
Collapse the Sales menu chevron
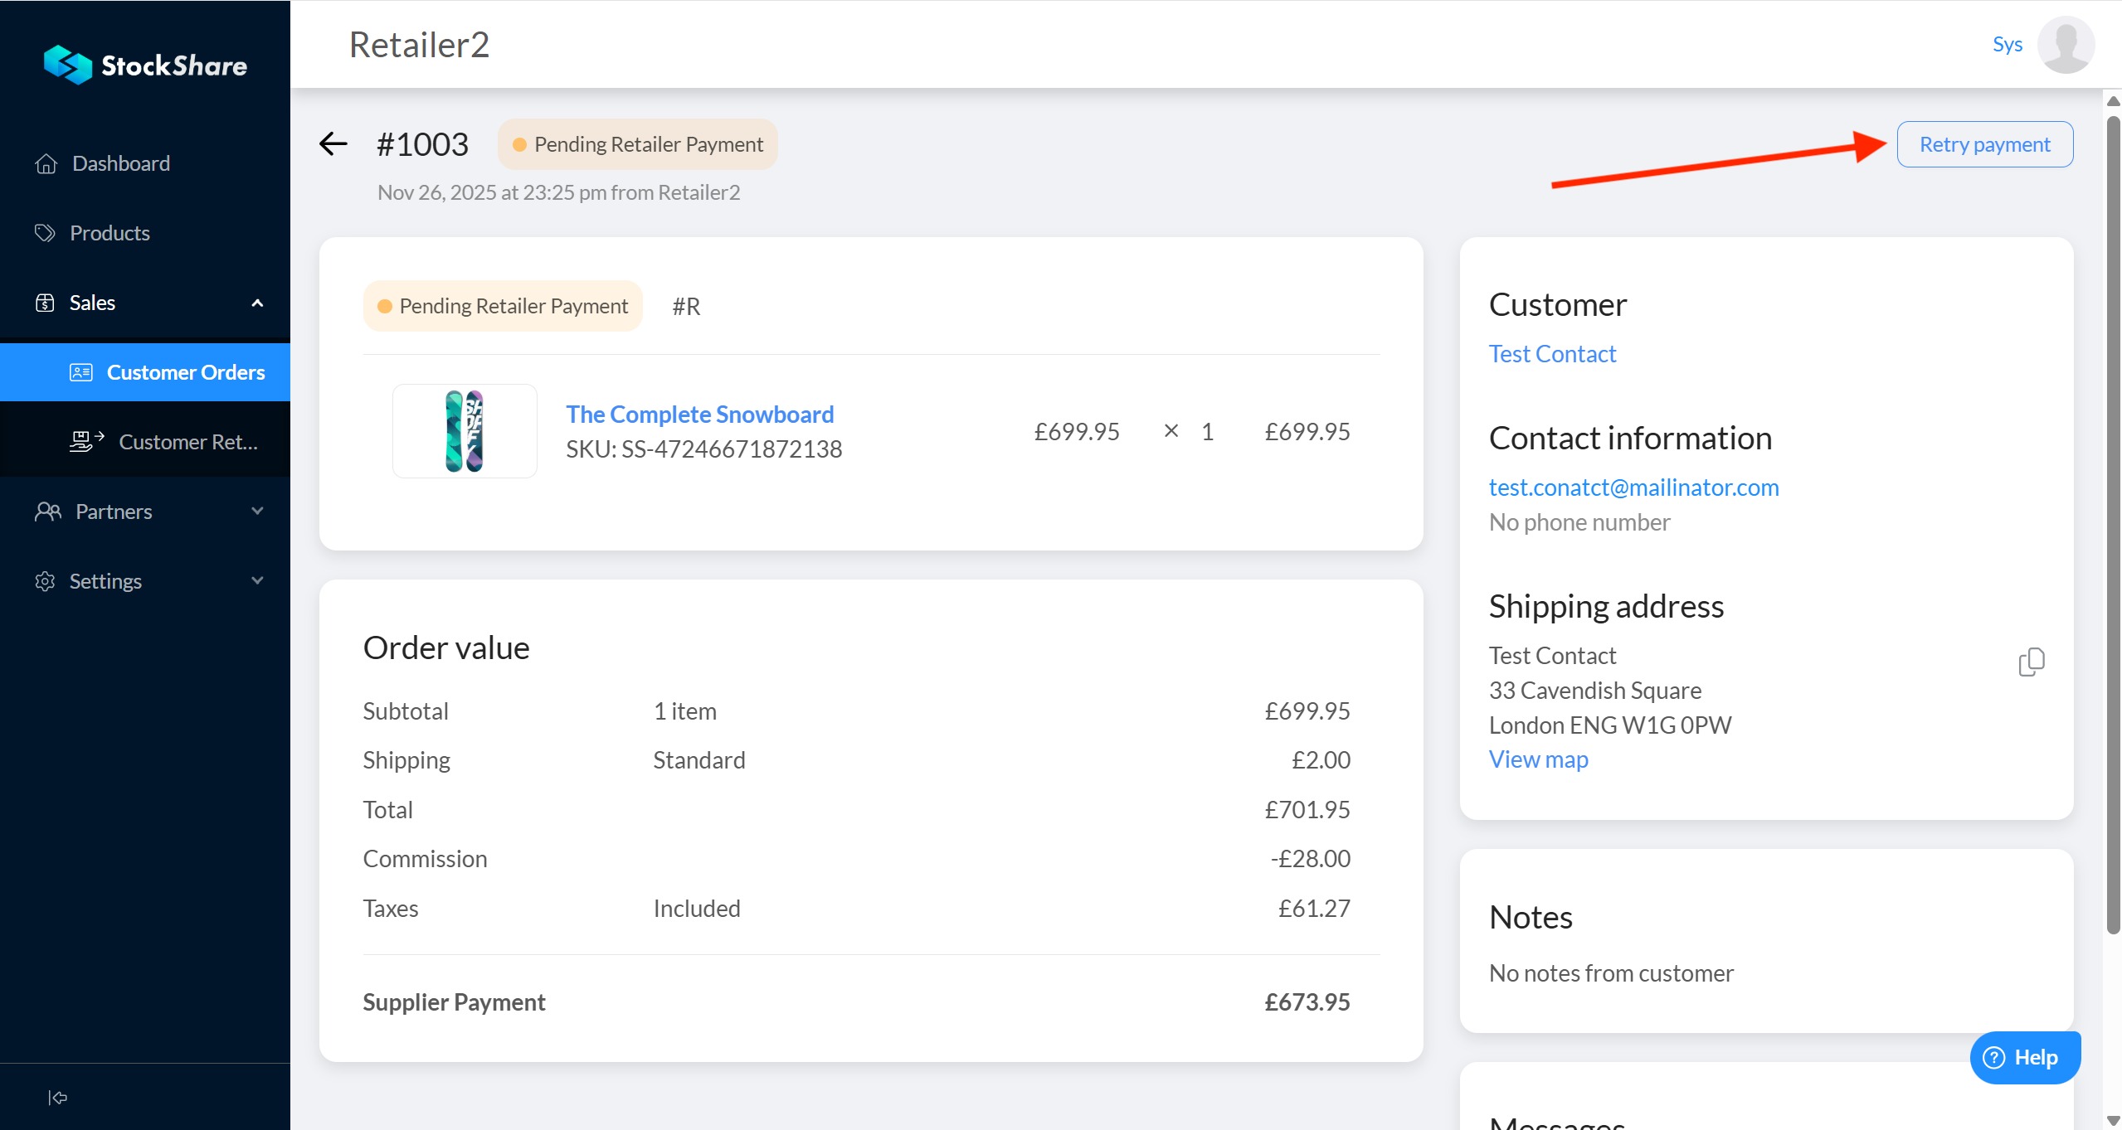257,303
